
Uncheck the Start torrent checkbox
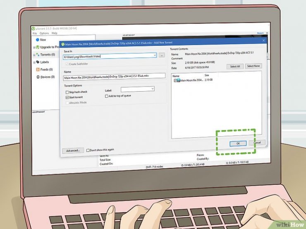click(x=67, y=97)
